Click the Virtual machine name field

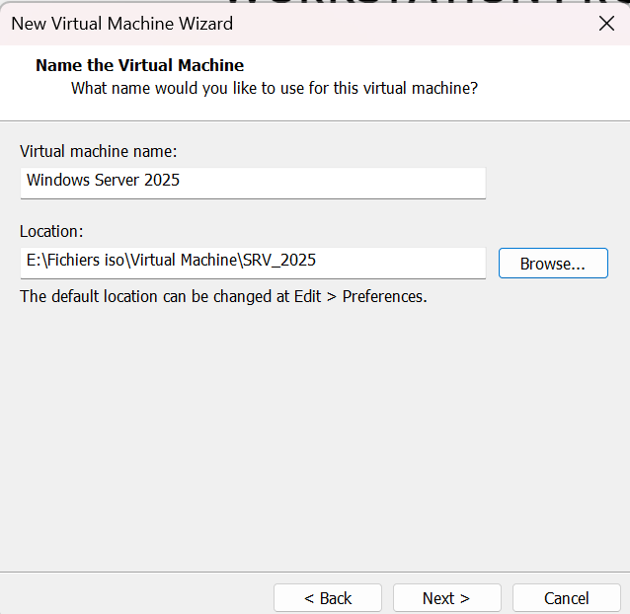pyautogui.click(x=253, y=183)
